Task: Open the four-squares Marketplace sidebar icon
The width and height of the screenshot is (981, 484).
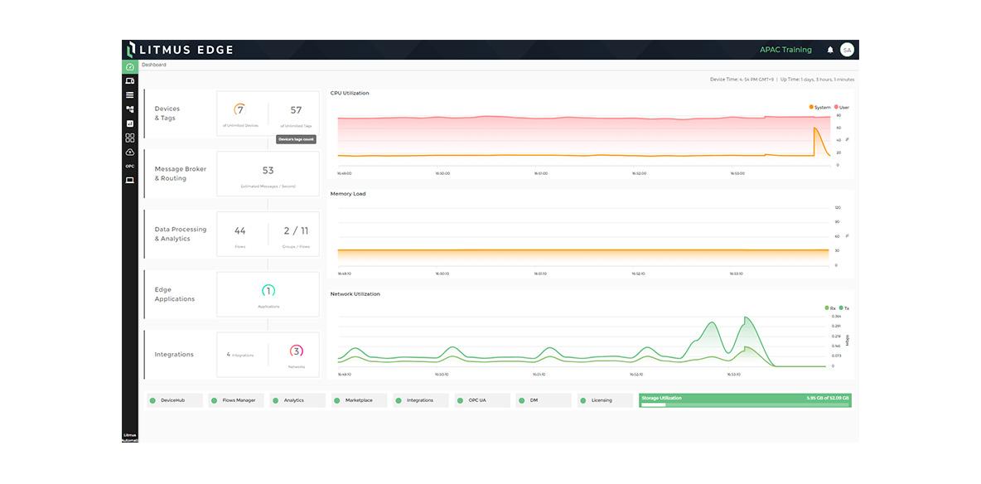Action: pos(130,138)
